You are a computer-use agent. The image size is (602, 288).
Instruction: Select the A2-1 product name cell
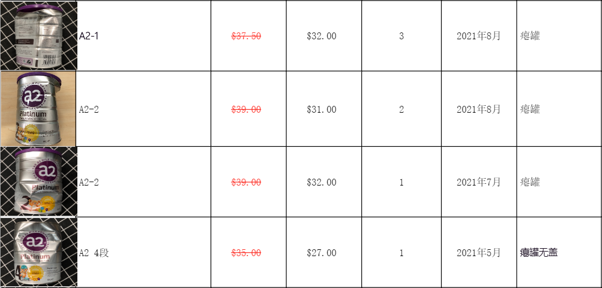click(x=89, y=36)
